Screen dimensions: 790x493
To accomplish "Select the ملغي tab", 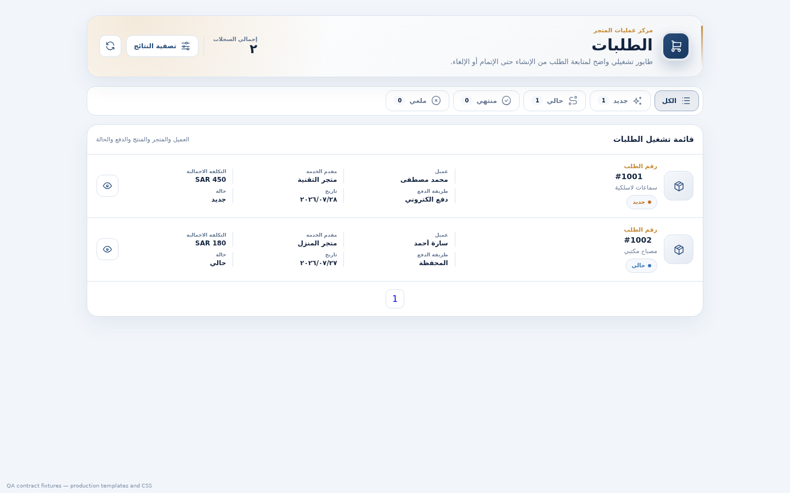I will 417,101.
